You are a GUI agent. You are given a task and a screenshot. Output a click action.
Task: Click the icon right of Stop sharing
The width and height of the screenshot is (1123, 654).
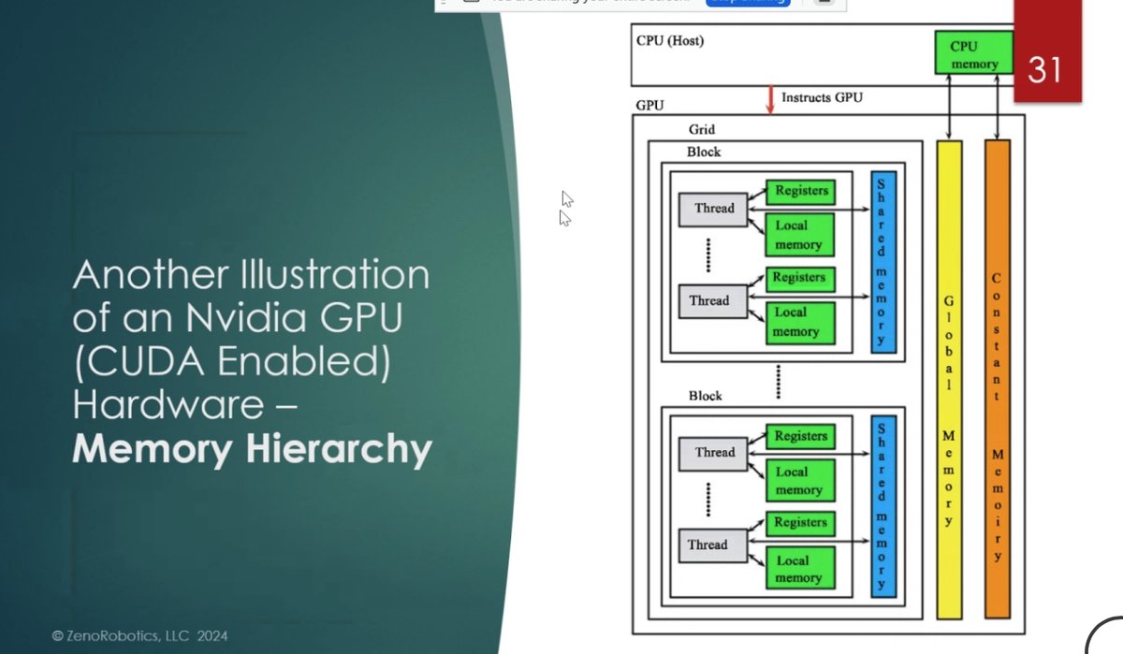(x=823, y=3)
